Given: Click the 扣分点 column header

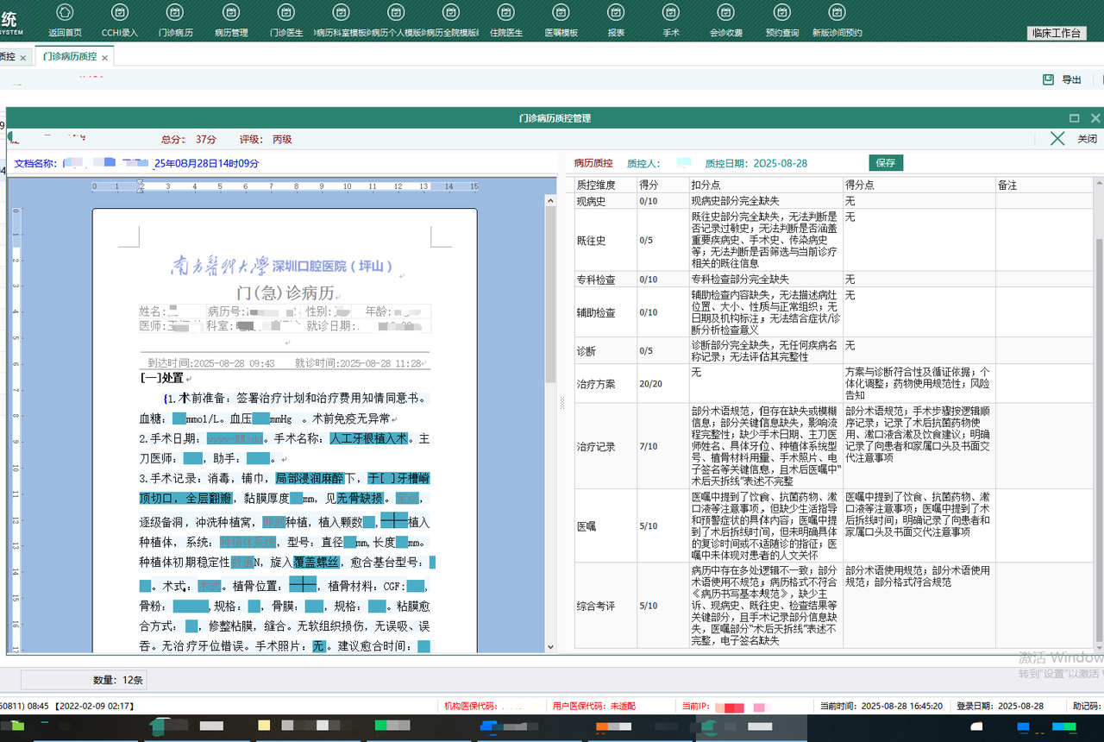Looking at the screenshot, I should click(x=766, y=185).
